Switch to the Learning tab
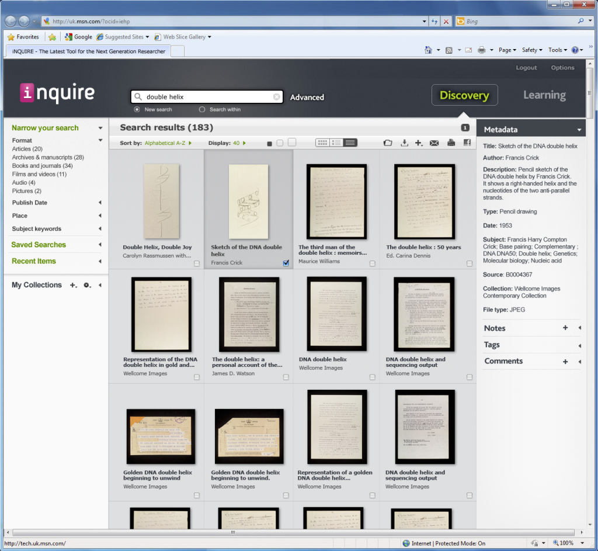 pyautogui.click(x=545, y=95)
